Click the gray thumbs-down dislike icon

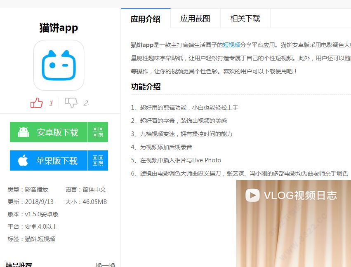tap(71, 103)
